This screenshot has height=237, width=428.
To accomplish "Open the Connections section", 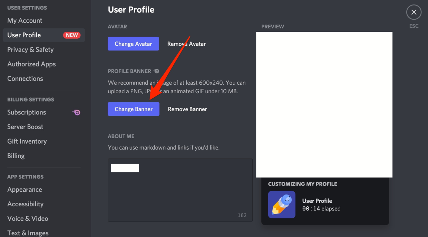I will click(x=25, y=78).
